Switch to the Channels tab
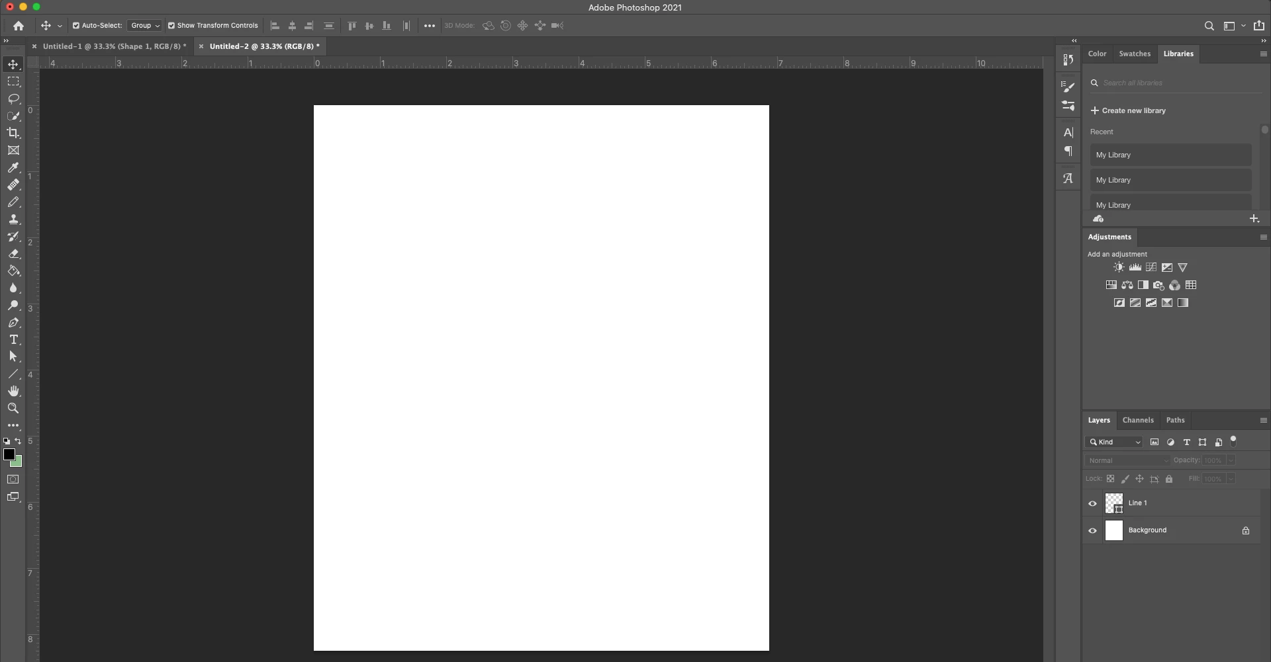The height and width of the screenshot is (662, 1271). 1138,420
